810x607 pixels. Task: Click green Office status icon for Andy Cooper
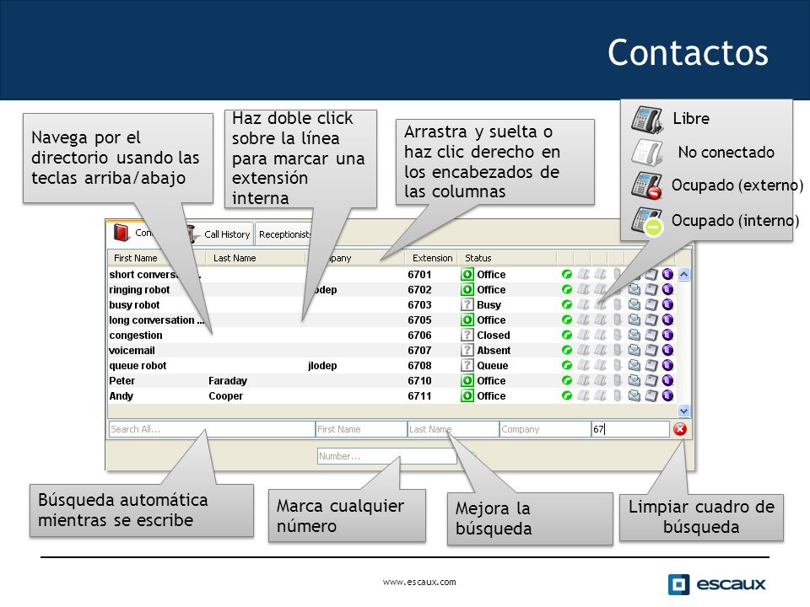(467, 396)
